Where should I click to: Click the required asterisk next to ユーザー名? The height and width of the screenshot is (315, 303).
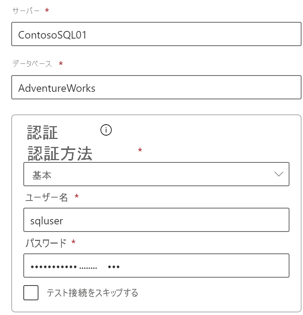pyautogui.click(x=77, y=197)
